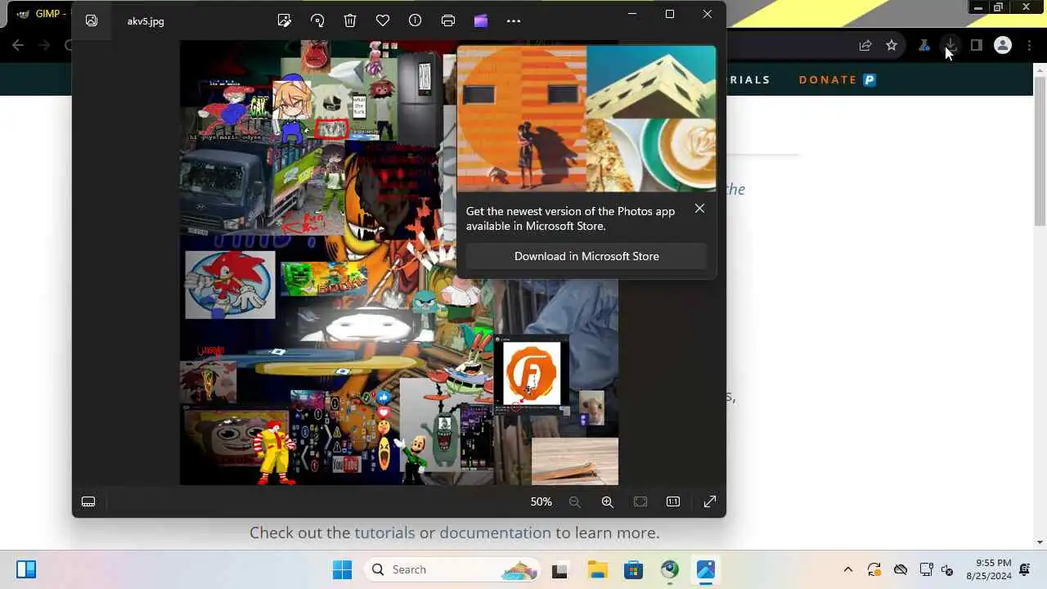Viewport: 1047px width, 589px height.
Task: Bookmark this page with the star icon
Action: (892, 46)
